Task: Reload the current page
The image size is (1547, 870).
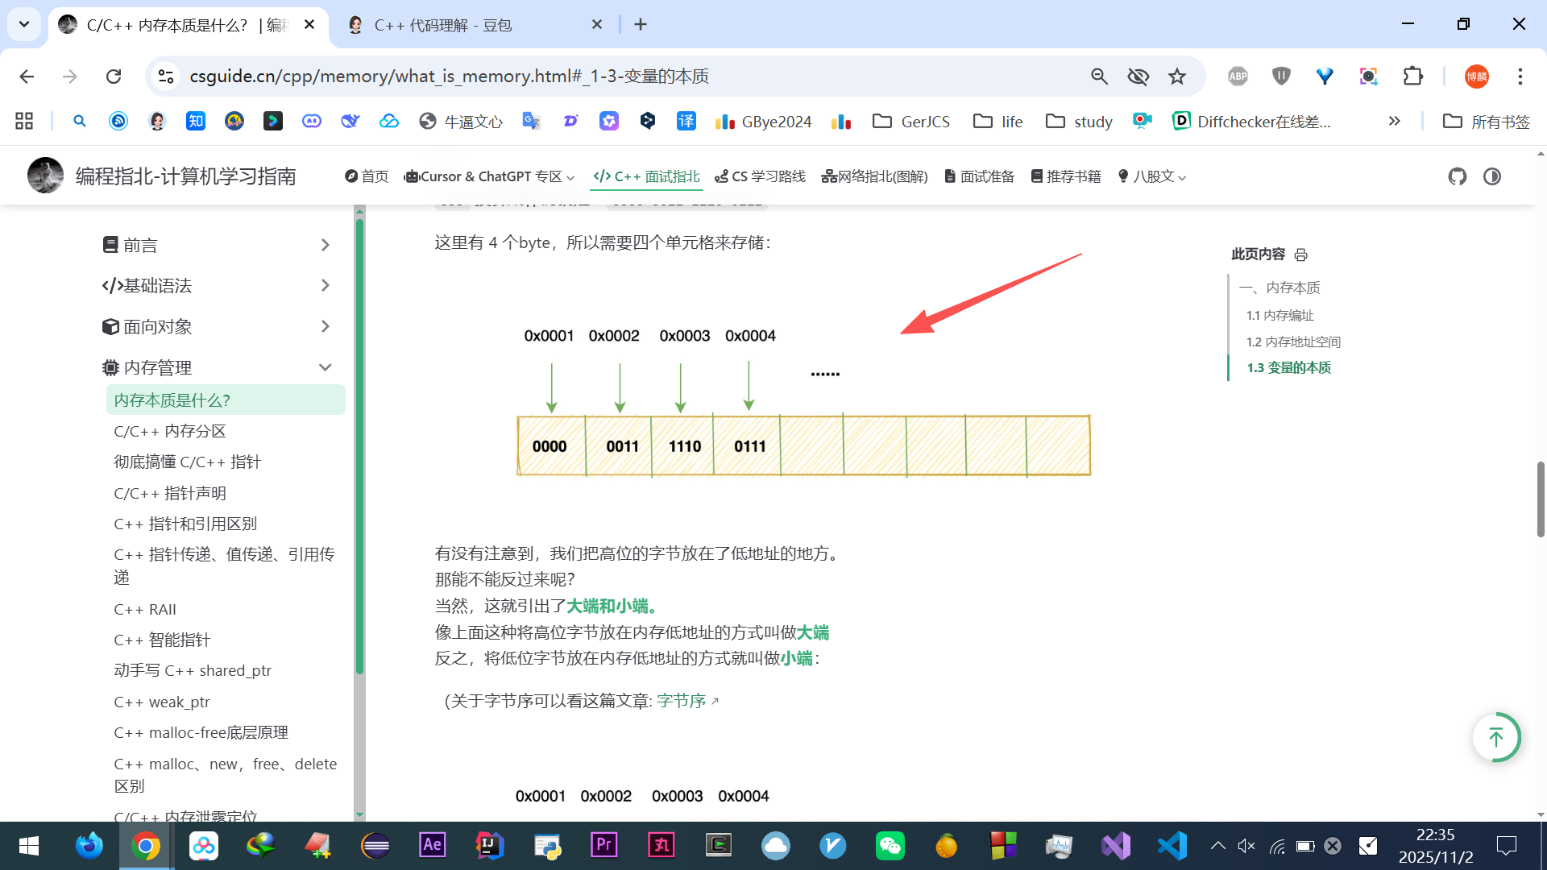Action: point(114,77)
